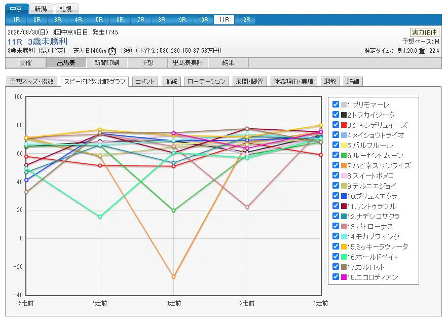Viewport: 447px width, 320px height.
Task: Toggle the 7.ハピネスサンライズ checkbox
Action: coord(336,165)
